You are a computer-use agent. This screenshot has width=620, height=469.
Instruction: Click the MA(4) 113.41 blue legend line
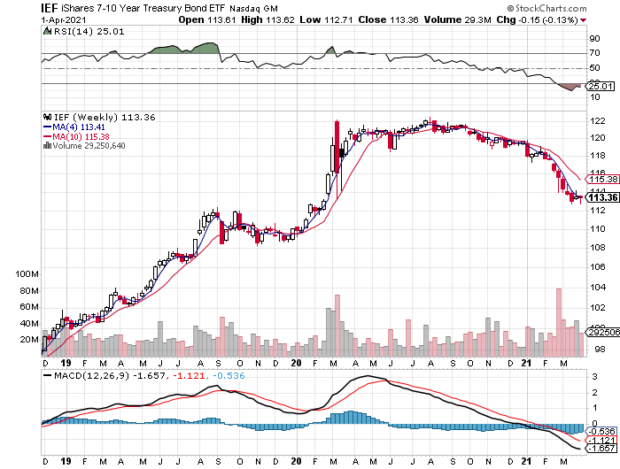click(x=48, y=127)
